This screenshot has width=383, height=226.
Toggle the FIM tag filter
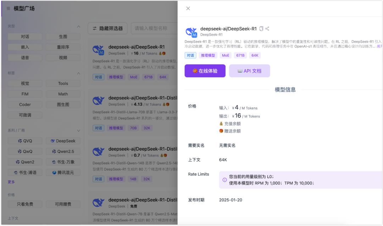point(25,94)
